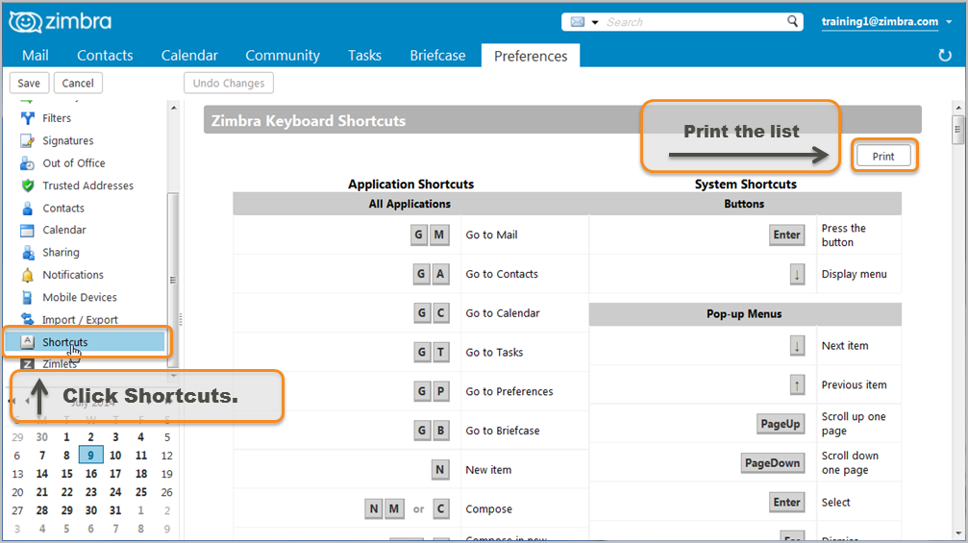Image resolution: width=968 pixels, height=543 pixels.
Task: Click the 'Go to Calendar' shortcut text
Action: [503, 313]
